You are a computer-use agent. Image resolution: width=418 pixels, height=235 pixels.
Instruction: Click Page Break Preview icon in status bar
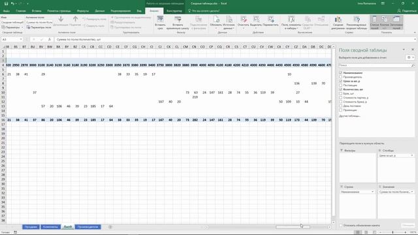pos(374,232)
